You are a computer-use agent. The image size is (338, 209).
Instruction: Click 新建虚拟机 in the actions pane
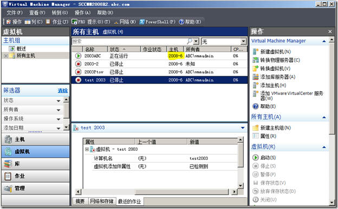point(271,52)
